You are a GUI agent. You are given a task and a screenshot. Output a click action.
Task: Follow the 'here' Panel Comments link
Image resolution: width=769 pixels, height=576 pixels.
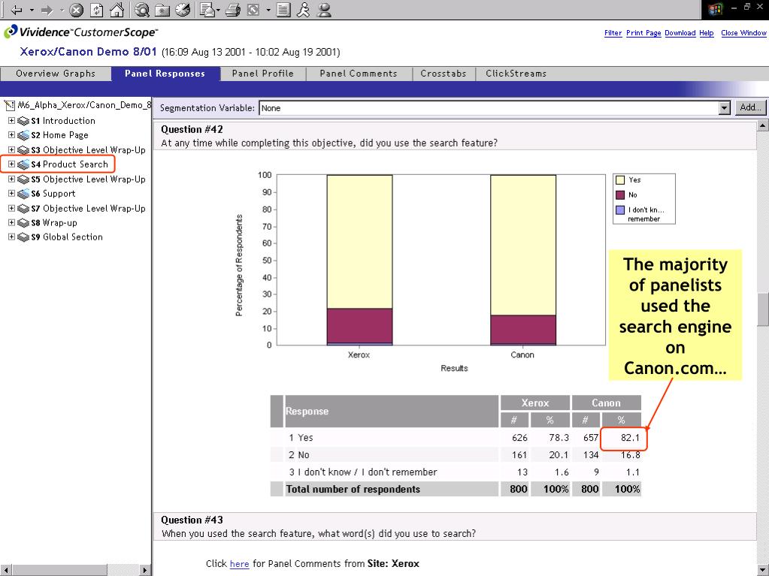[239, 564]
